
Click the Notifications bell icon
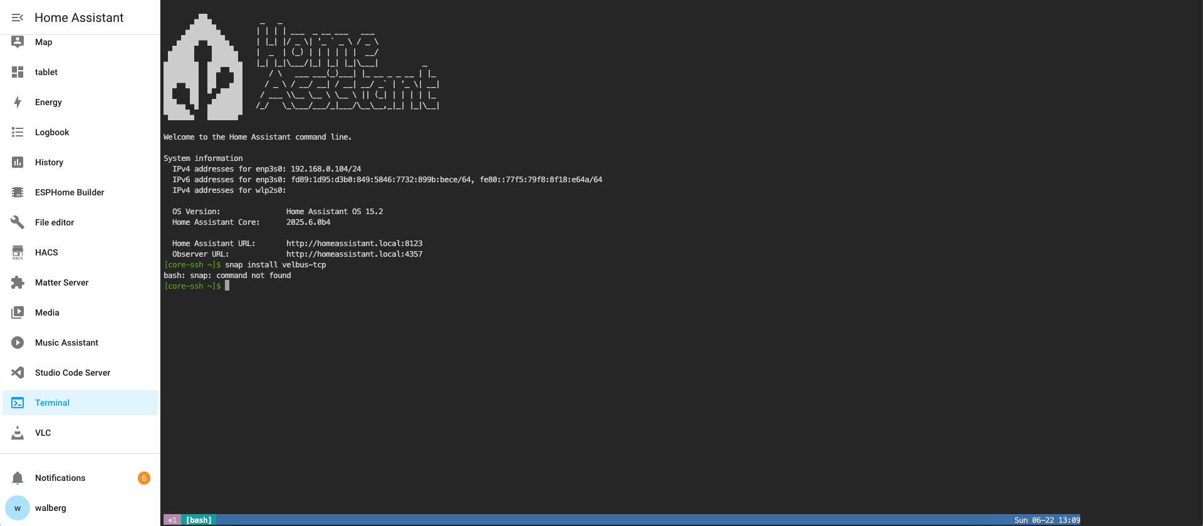tap(18, 478)
